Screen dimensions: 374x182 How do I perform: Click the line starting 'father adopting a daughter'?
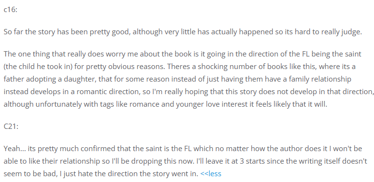tap(177, 79)
